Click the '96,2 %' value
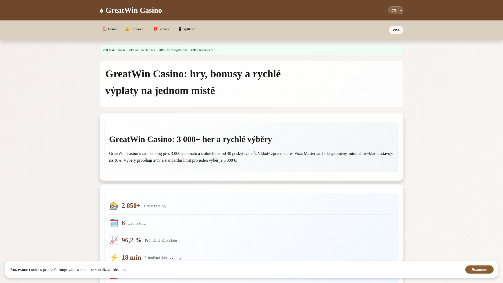Viewport: 503px width, 283px height. pyautogui.click(x=132, y=240)
